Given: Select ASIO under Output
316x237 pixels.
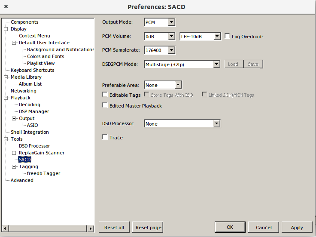Looking at the screenshot, I should pyautogui.click(x=33, y=125).
